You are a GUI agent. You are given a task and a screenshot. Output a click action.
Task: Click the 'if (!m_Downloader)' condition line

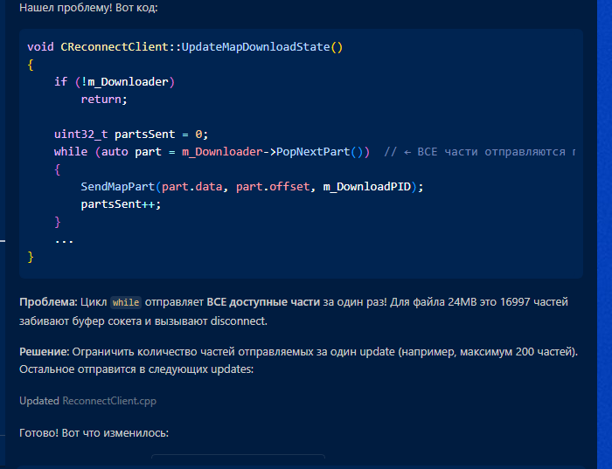(115, 82)
